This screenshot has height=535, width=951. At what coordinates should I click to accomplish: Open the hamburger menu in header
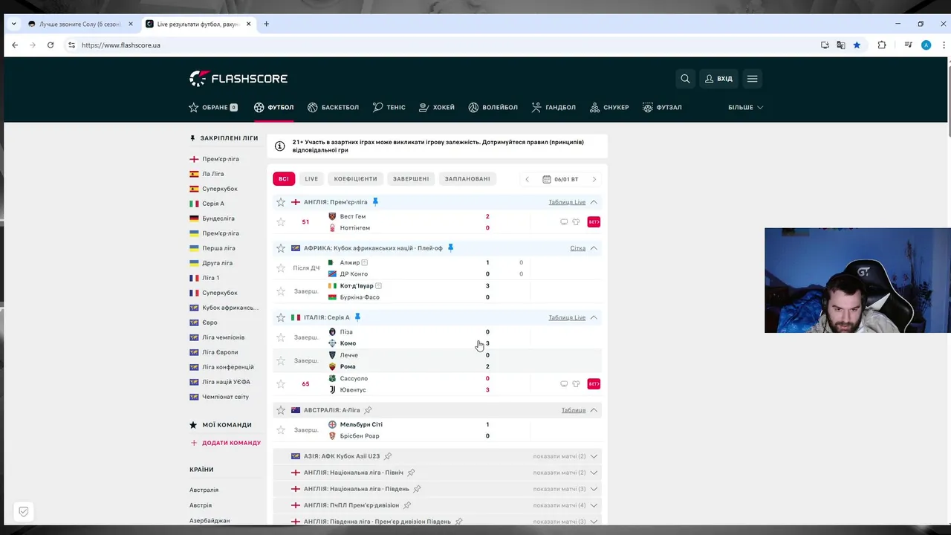(x=752, y=79)
